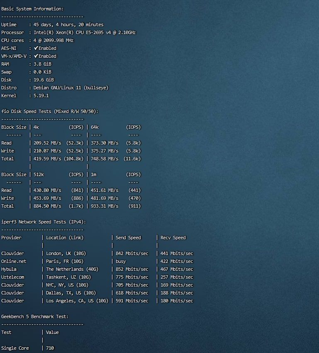Click the 'Geekbench 5 Benchmark Test:' heading

(x=35, y=316)
